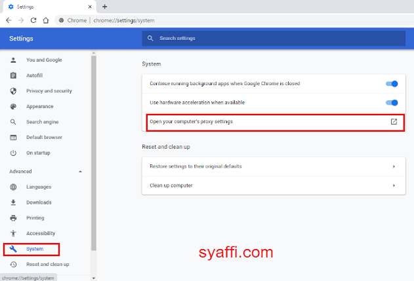The height and width of the screenshot is (281, 414).
Task: Click the System section heading
Action: (152, 64)
